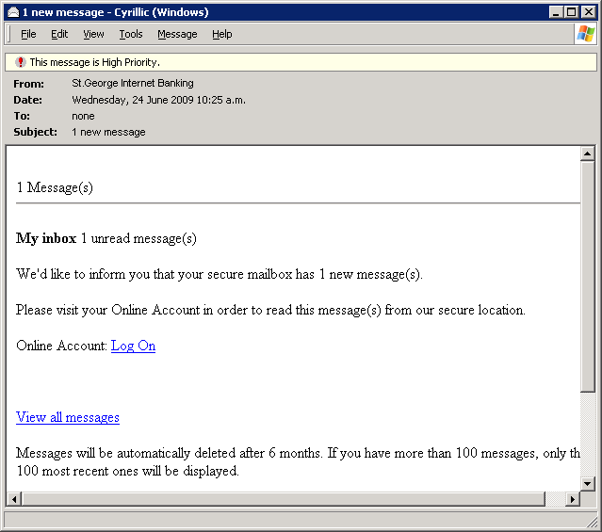Click the horizontal scrollbar right arrow
This screenshot has height=532, width=602.
click(x=573, y=499)
